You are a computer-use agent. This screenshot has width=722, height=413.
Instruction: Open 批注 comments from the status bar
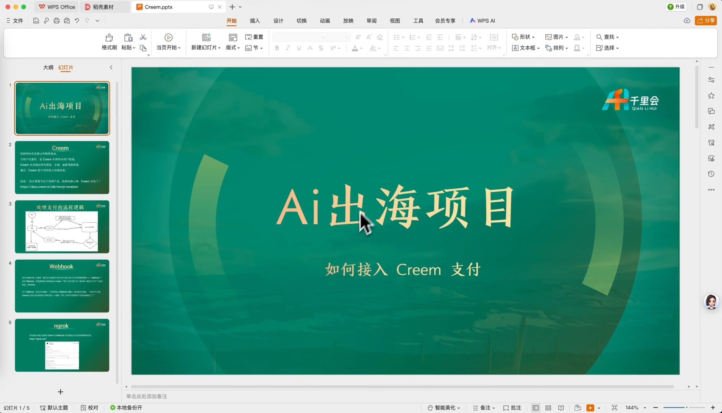[511, 408]
